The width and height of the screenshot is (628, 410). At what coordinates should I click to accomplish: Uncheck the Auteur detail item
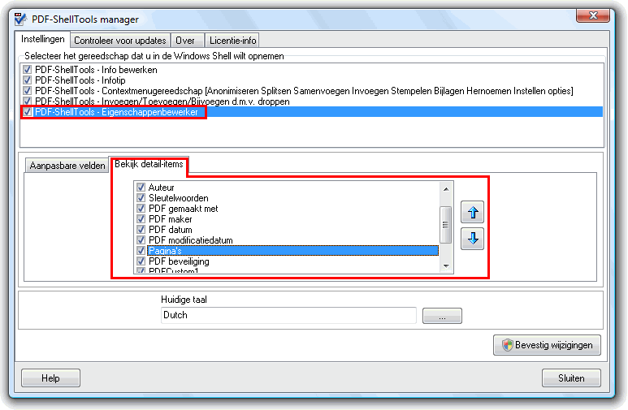pyautogui.click(x=141, y=188)
